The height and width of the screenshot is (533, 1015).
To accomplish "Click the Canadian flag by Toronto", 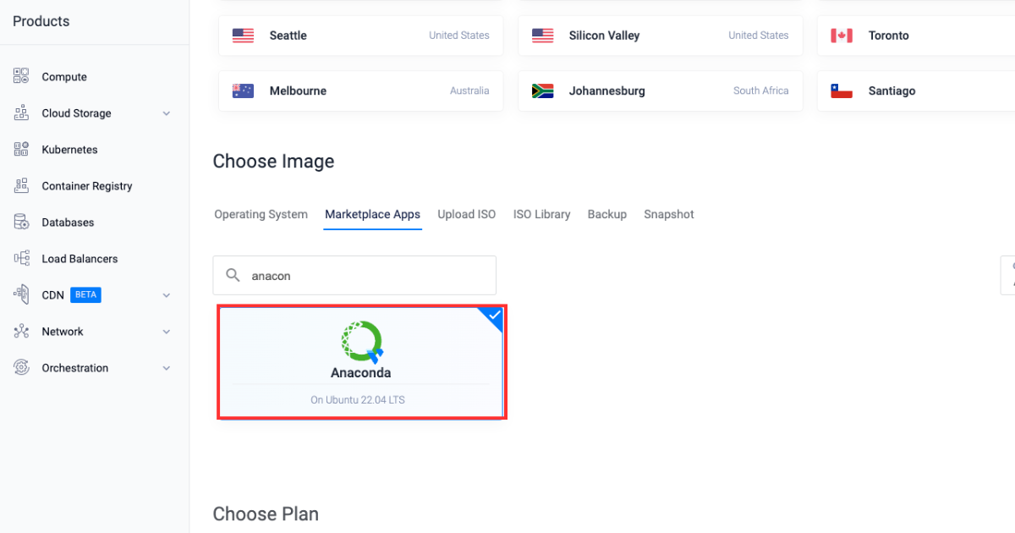I will 842,36.
